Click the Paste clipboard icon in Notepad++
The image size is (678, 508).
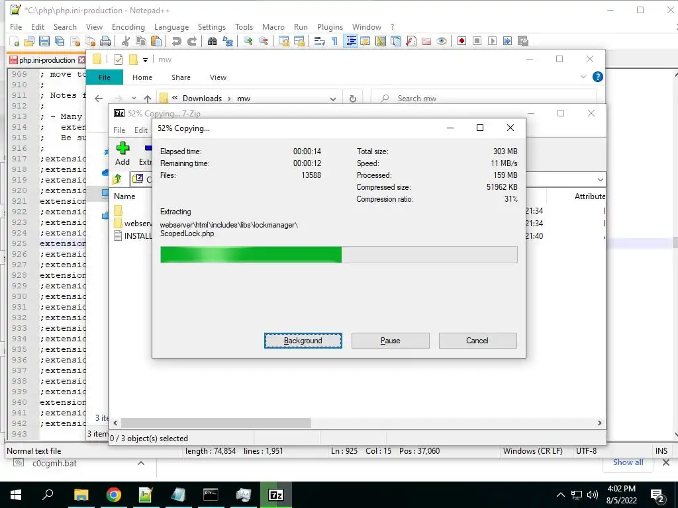[x=156, y=41]
